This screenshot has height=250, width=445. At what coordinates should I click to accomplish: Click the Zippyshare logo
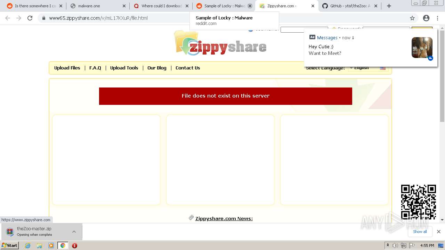point(220,43)
